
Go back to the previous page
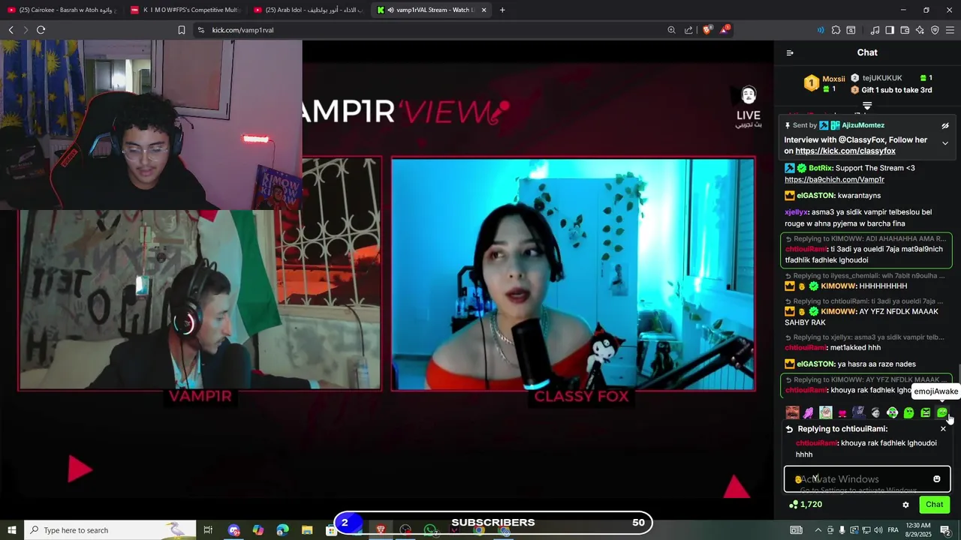[x=11, y=30]
